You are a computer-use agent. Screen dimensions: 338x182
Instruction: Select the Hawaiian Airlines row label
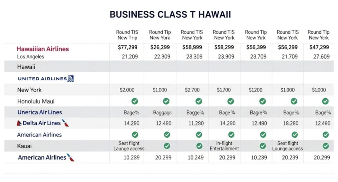point(43,49)
